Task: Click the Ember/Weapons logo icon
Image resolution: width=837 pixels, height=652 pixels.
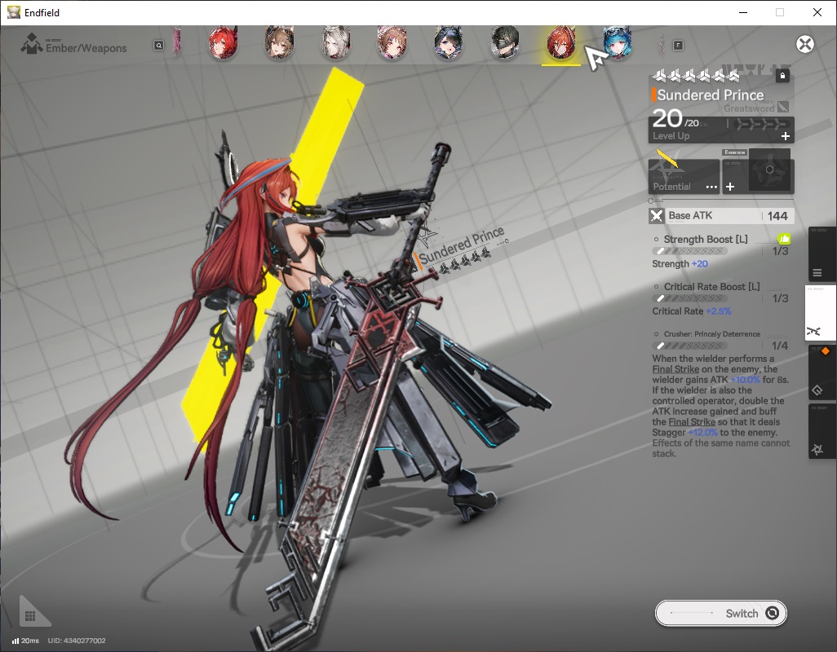Action: pyautogui.click(x=32, y=44)
